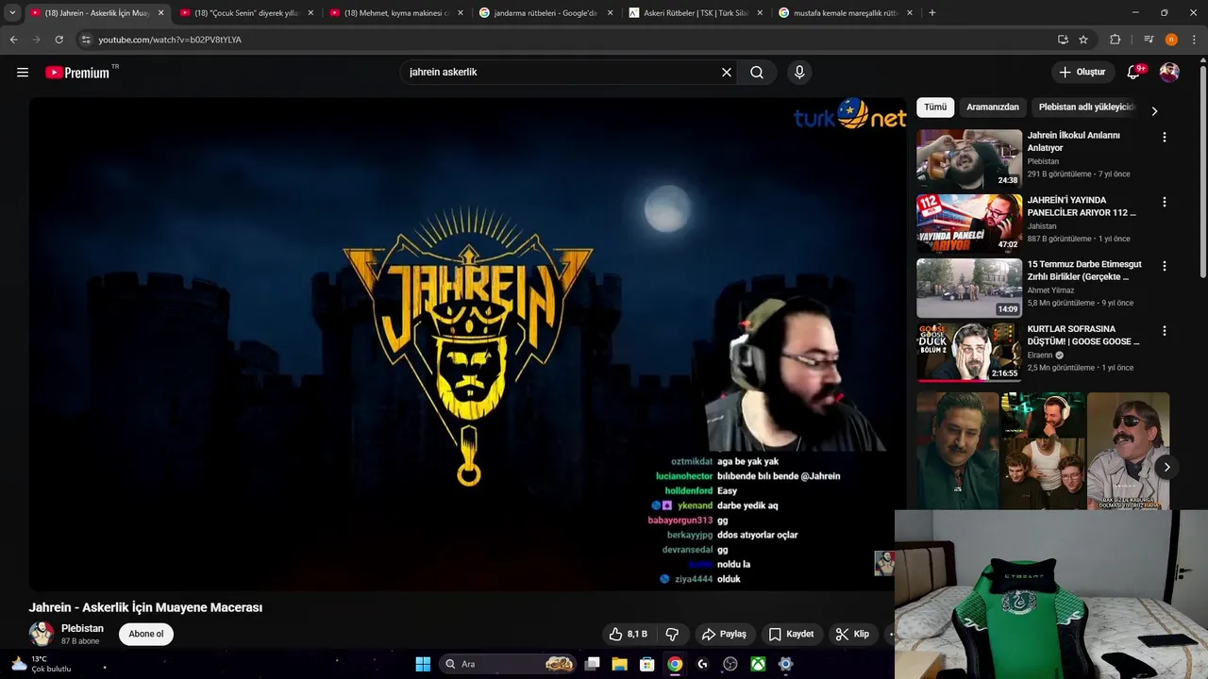Screen dimensions: 1208x679
Task: Open the Plebistan channel avatar
Action: tap(42, 634)
